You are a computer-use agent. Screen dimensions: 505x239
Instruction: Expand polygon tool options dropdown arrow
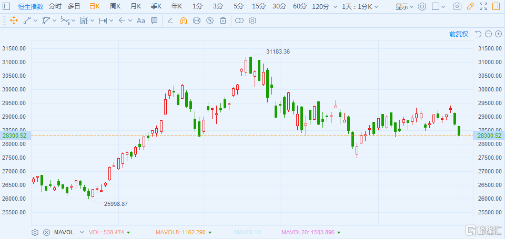(54, 20)
